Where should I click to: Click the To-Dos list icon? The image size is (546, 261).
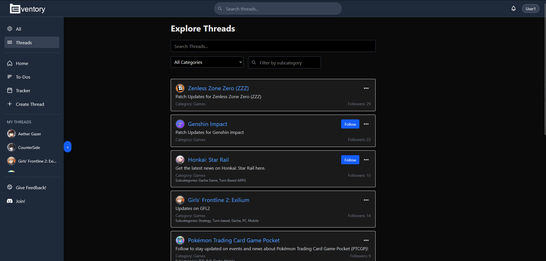[x=10, y=77]
